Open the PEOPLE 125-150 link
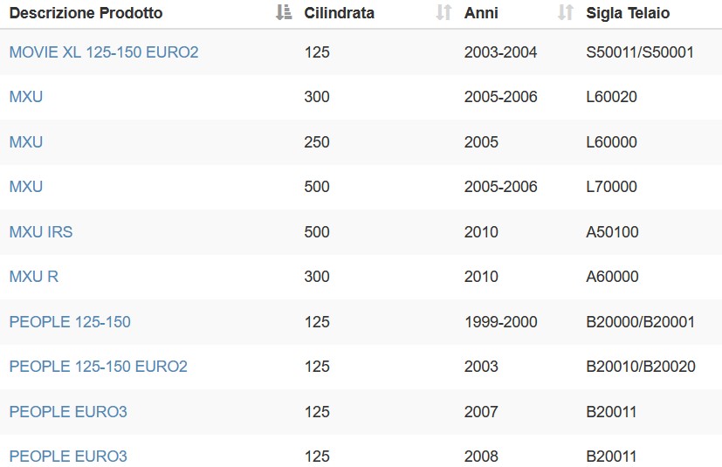Image resolution: width=722 pixels, height=467 pixels. pyautogui.click(x=70, y=321)
